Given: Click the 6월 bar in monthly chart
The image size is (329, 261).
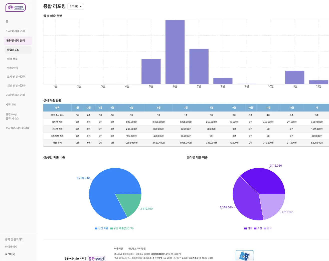Looking at the screenshot, I should 175,52.
